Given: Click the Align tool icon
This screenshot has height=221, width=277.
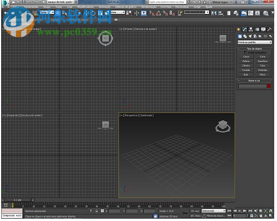Looking at the screenshot, I should [x=221, y=13].
